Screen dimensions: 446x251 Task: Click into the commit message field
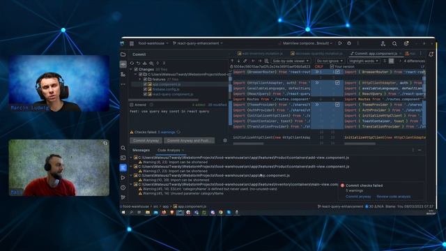[x=178, y=119]
